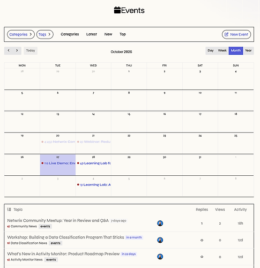
Task: Open the Community News category link
Action: coord(22,226)
